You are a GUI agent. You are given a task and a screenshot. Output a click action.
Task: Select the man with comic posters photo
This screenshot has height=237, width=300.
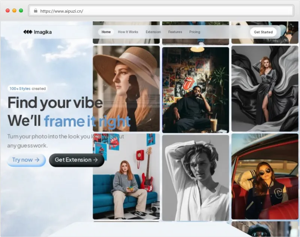(x=195, y=90)
